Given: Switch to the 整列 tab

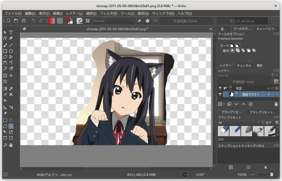Looking at the screenshot, I should pyautogui.click(x=260, y=65).
